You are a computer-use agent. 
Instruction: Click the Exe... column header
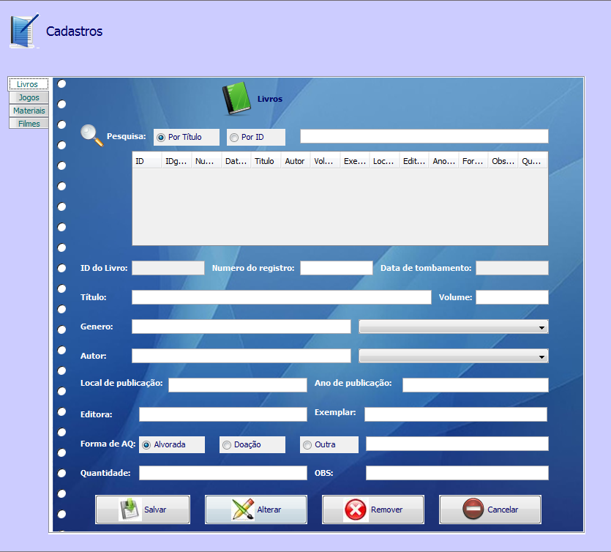coord(355,161)
